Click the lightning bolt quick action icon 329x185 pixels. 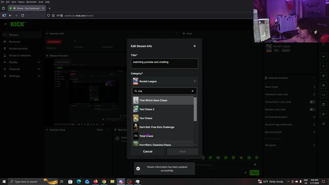click(324, 66)
